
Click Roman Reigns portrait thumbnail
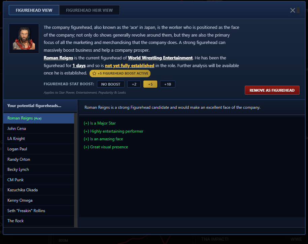point(24,39)
